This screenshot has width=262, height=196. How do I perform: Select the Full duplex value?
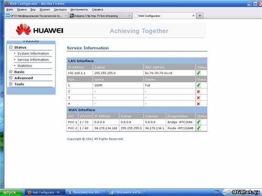click(x=147, y=85)
